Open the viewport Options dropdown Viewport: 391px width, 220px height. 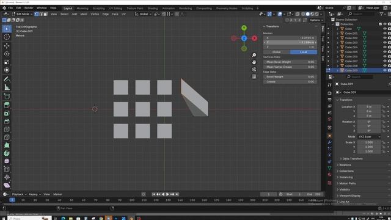click(x=316, y=20)
